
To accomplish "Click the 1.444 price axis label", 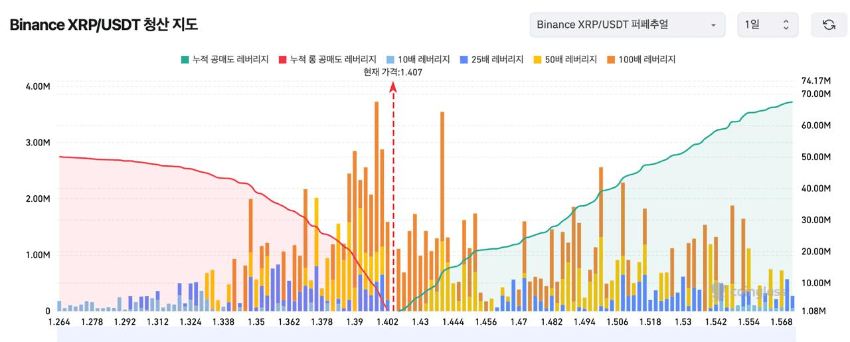I will tap(452, 322).
